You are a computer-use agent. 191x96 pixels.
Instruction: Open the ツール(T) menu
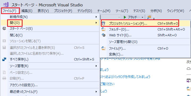tap(122, 11)
